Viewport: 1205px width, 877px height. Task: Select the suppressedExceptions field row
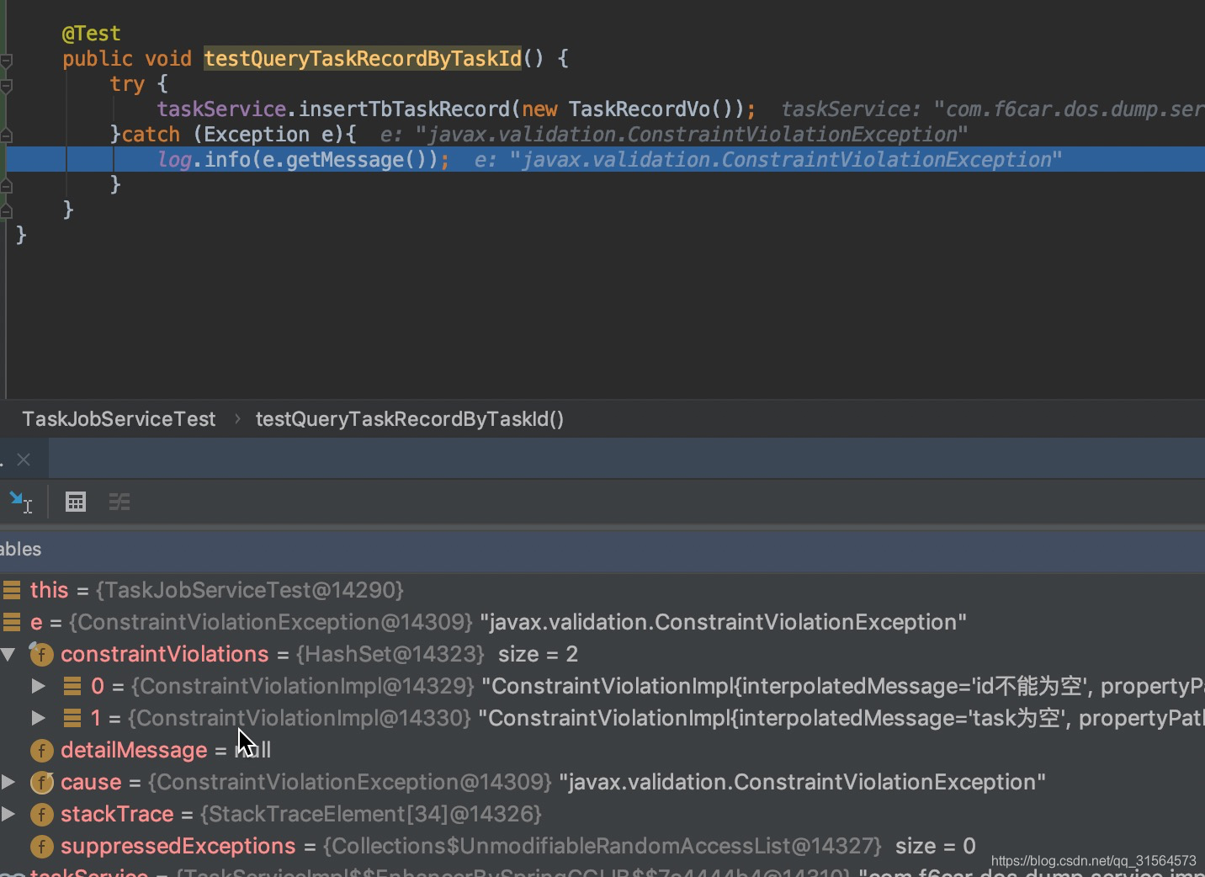tap(602, 846)
